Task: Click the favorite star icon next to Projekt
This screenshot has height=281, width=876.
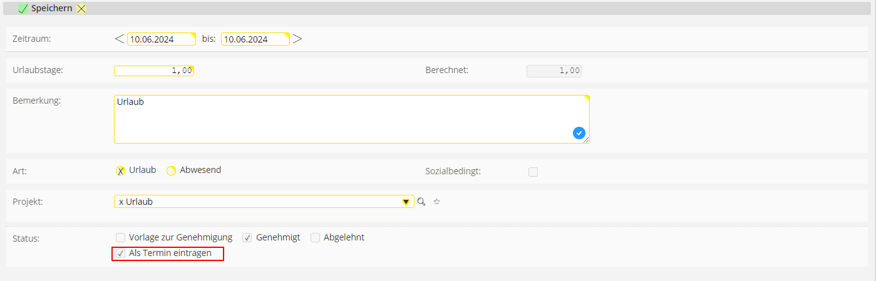Action: (437, 202)
